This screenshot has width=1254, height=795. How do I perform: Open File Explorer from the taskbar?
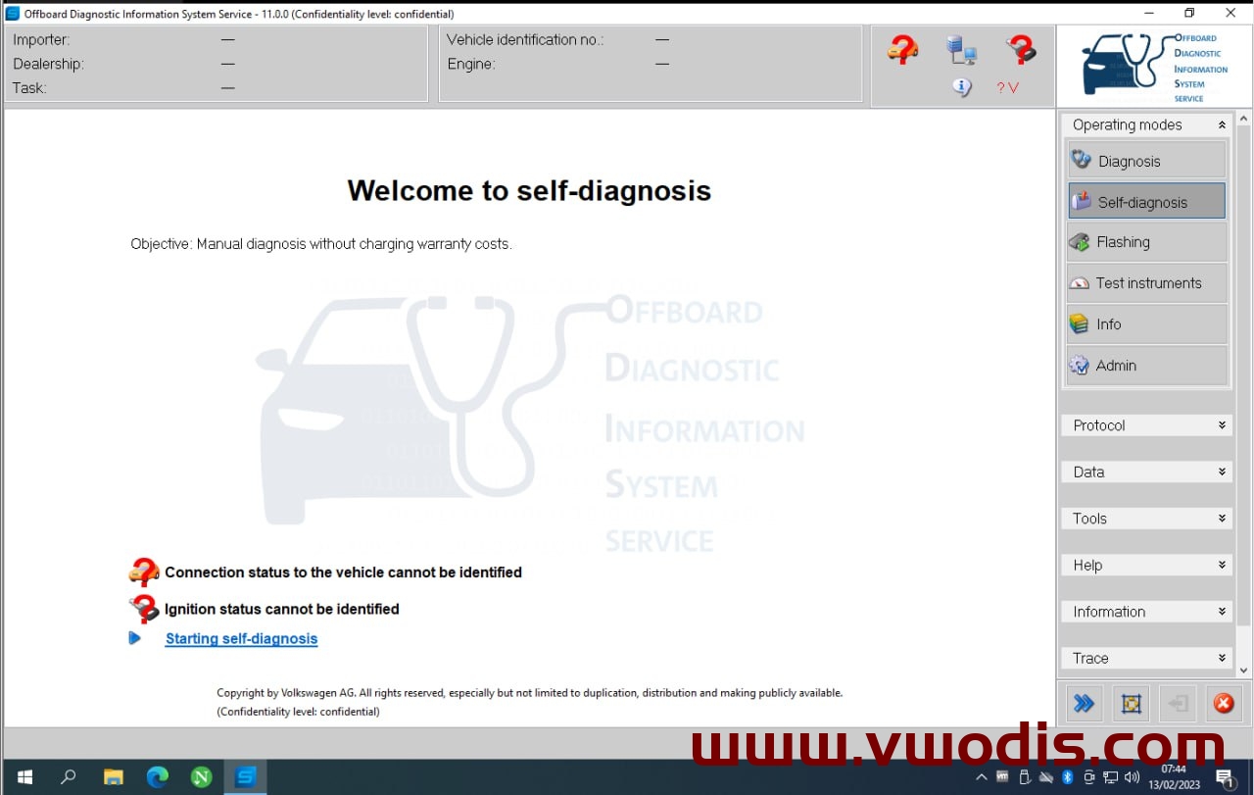click(113, 777)
